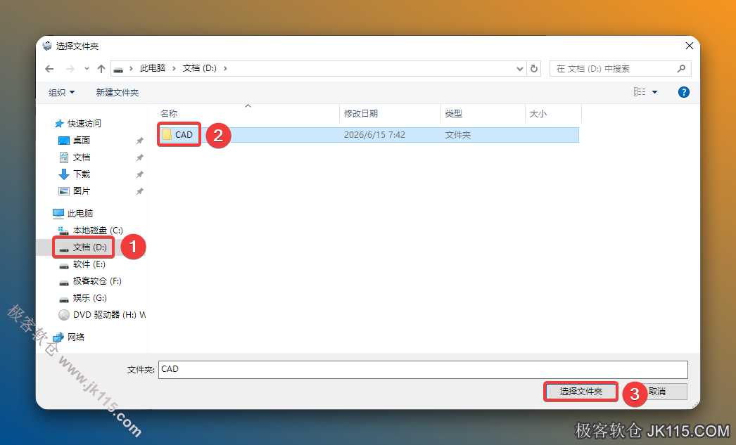Click the Forward navigation arrow
This screenshot has width=736, height=445.
tap(70, 69)
